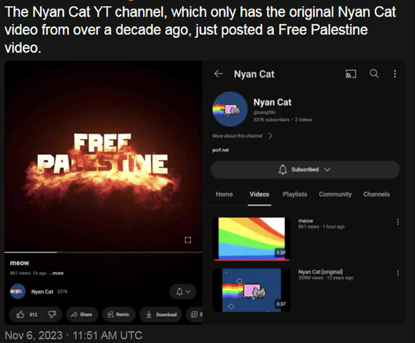This screenshot has height=343, width=415.
Task: Dislike the video with thumbs down
Action: click(x=53, y=314)
